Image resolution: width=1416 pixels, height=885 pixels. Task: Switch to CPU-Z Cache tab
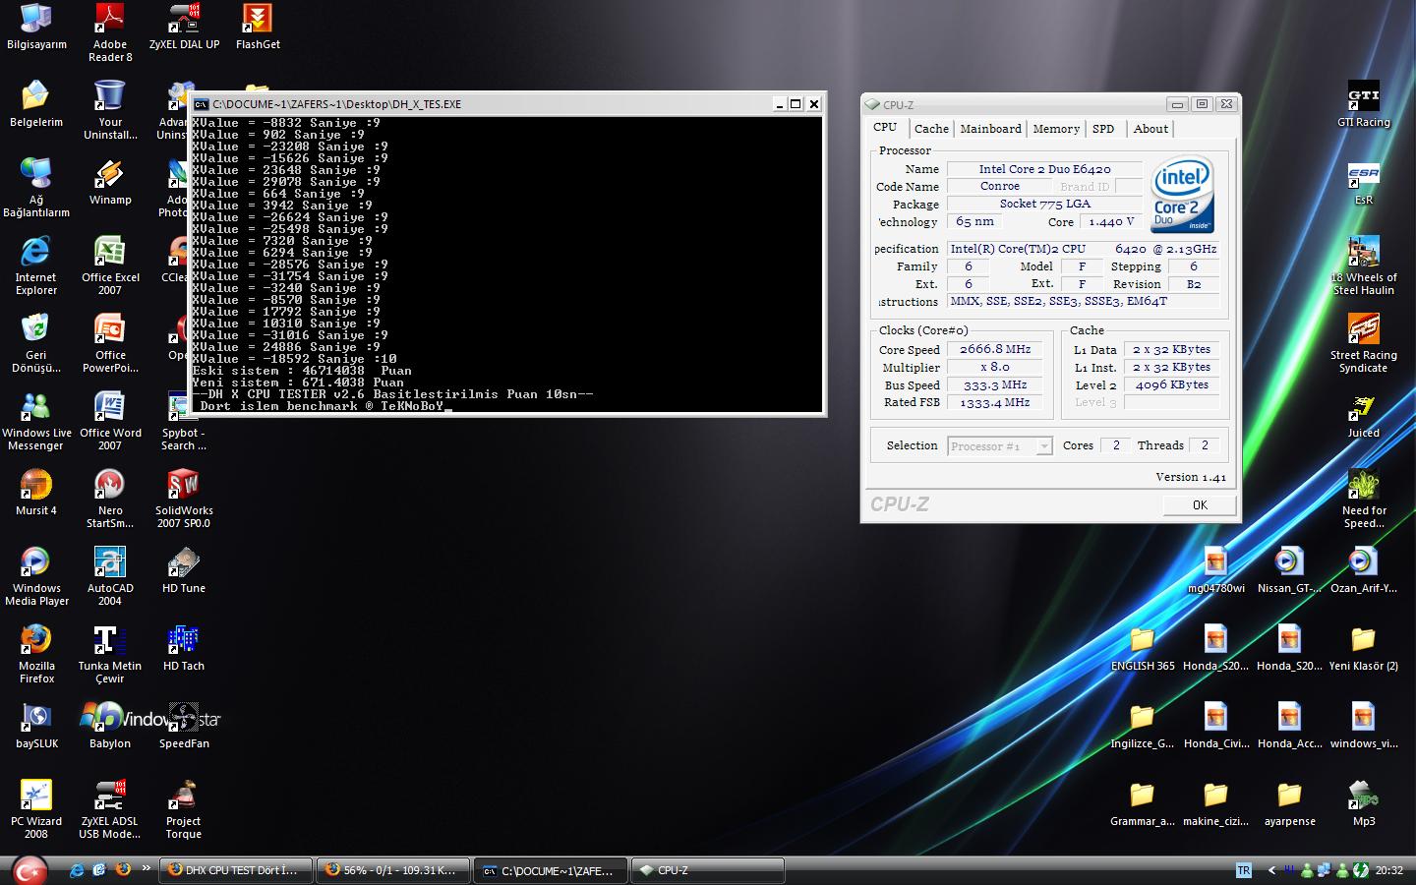[x=931, y=129]
